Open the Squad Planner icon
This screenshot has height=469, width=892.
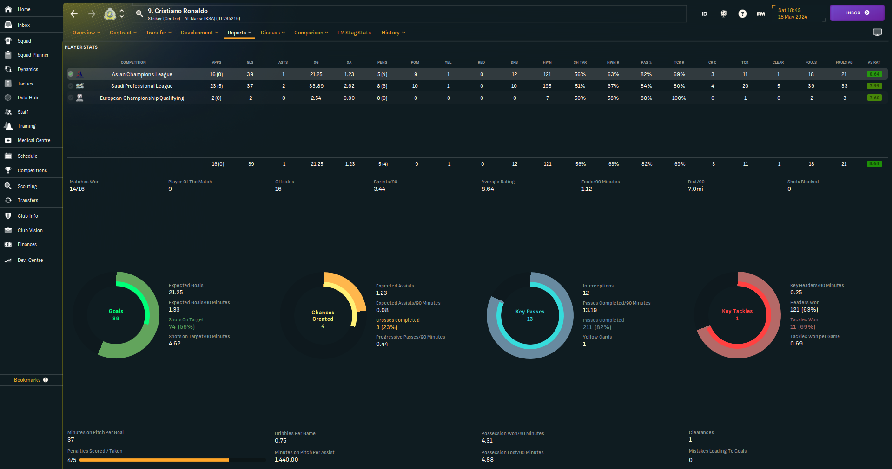pos(8,55)
